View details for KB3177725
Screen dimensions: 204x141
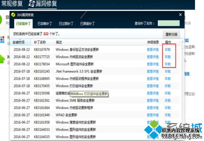pyautogui.click(x=153, y=57)
